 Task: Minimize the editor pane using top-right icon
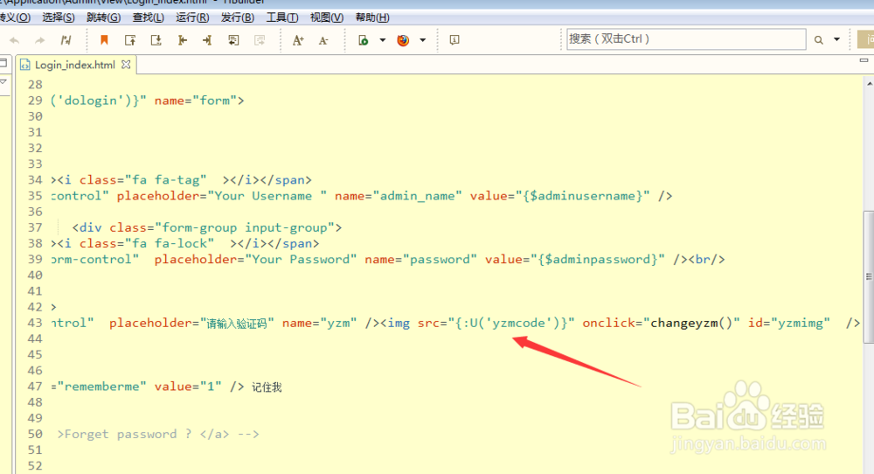(x=864, y=60)
